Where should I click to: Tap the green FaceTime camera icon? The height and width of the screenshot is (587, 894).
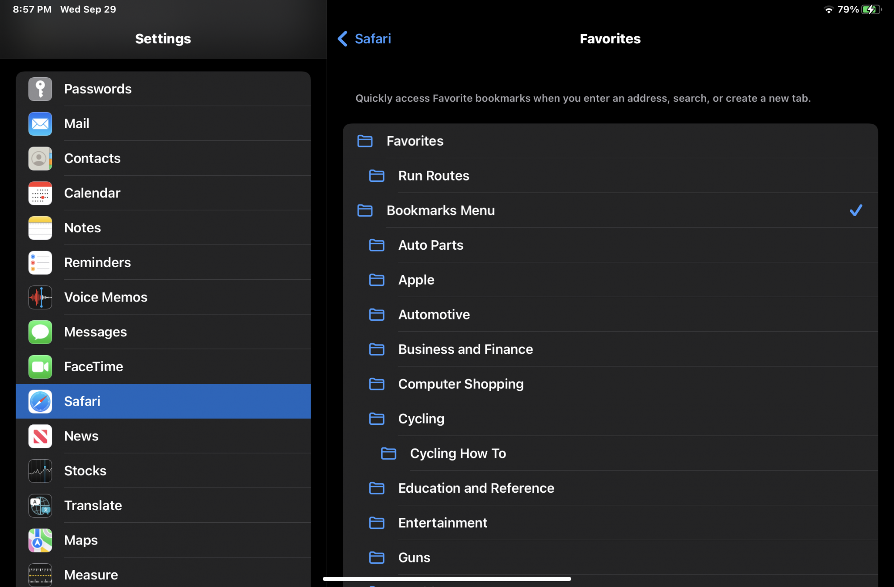tap(40, 367)
